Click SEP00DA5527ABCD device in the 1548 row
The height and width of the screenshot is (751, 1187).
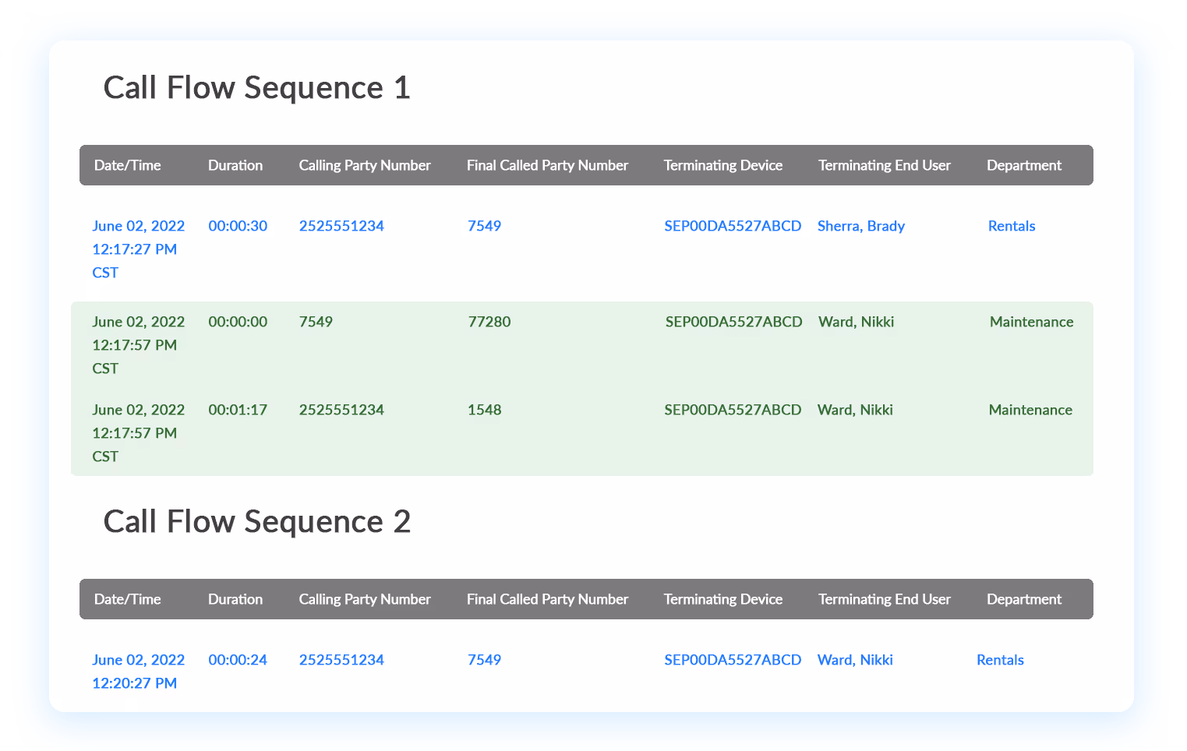(x=733, y=410)
